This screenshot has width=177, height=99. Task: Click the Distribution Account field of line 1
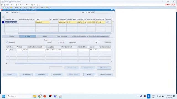37,50
